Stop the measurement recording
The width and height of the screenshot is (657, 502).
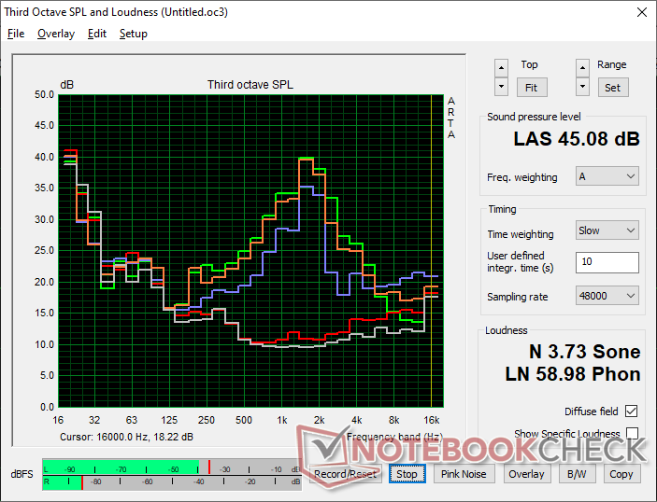point(407,474)
